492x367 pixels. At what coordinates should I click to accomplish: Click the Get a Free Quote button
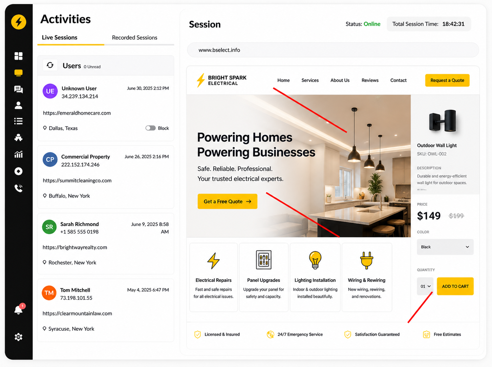point(228,201)
